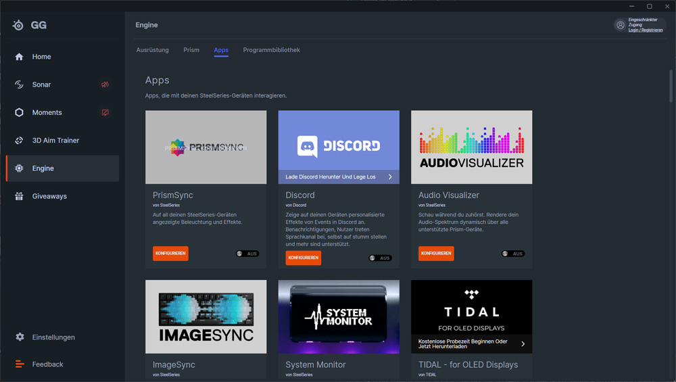
Task: Click the Engine chip icon in sidebar
Action: pos(19,168)
